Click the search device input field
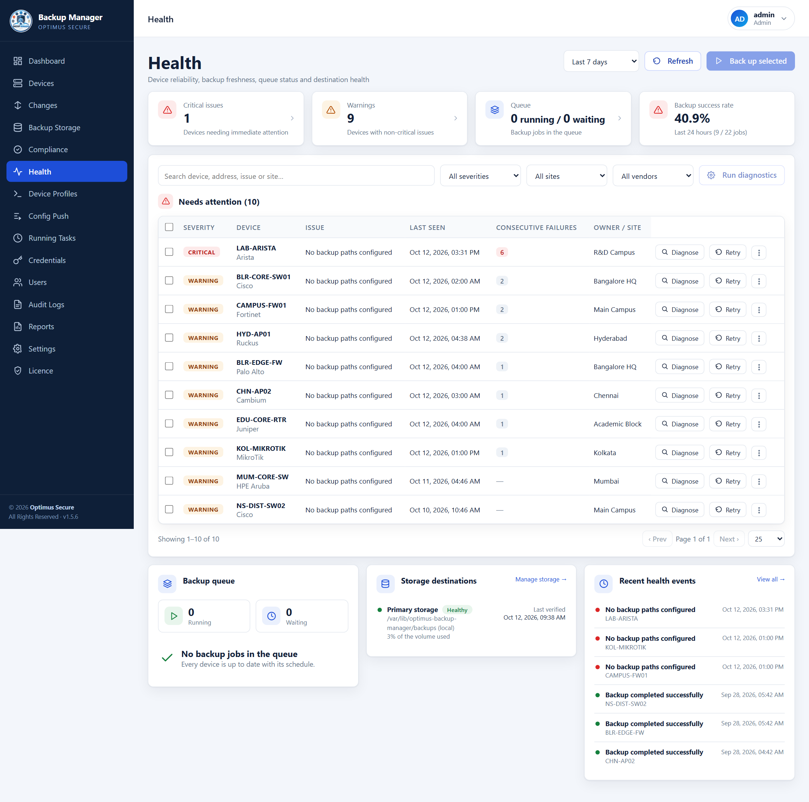The image size is (809, 802). (x=296, y=176)
